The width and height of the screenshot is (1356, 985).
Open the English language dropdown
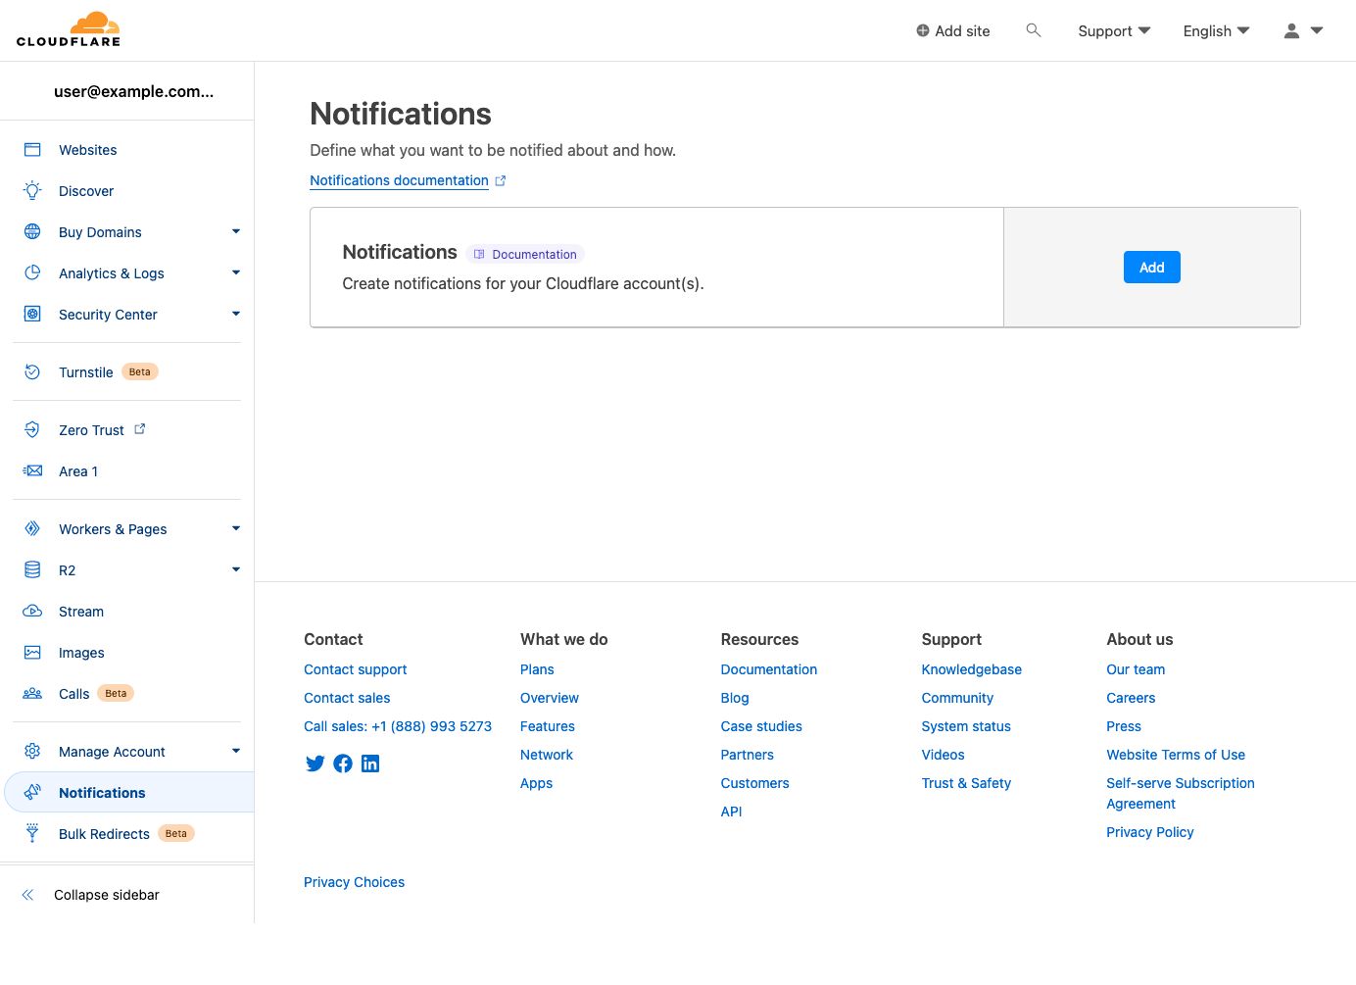click(x=1216, y=31)
